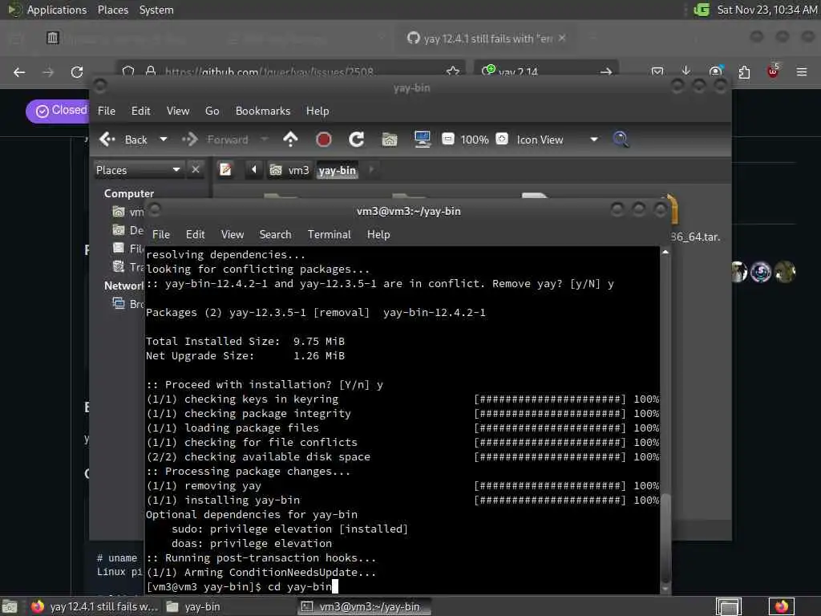The width and height of the screenshot is (821, 616).
Task: Click the terminal scrollbar up arrow
Action: click(x=665, y=252)
